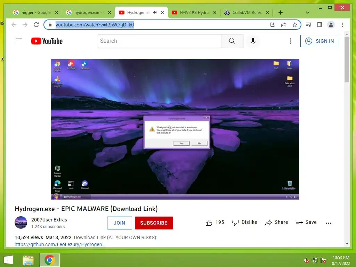
Task: Toggle the Chrome side panel icon
Action: click(320, 25)
